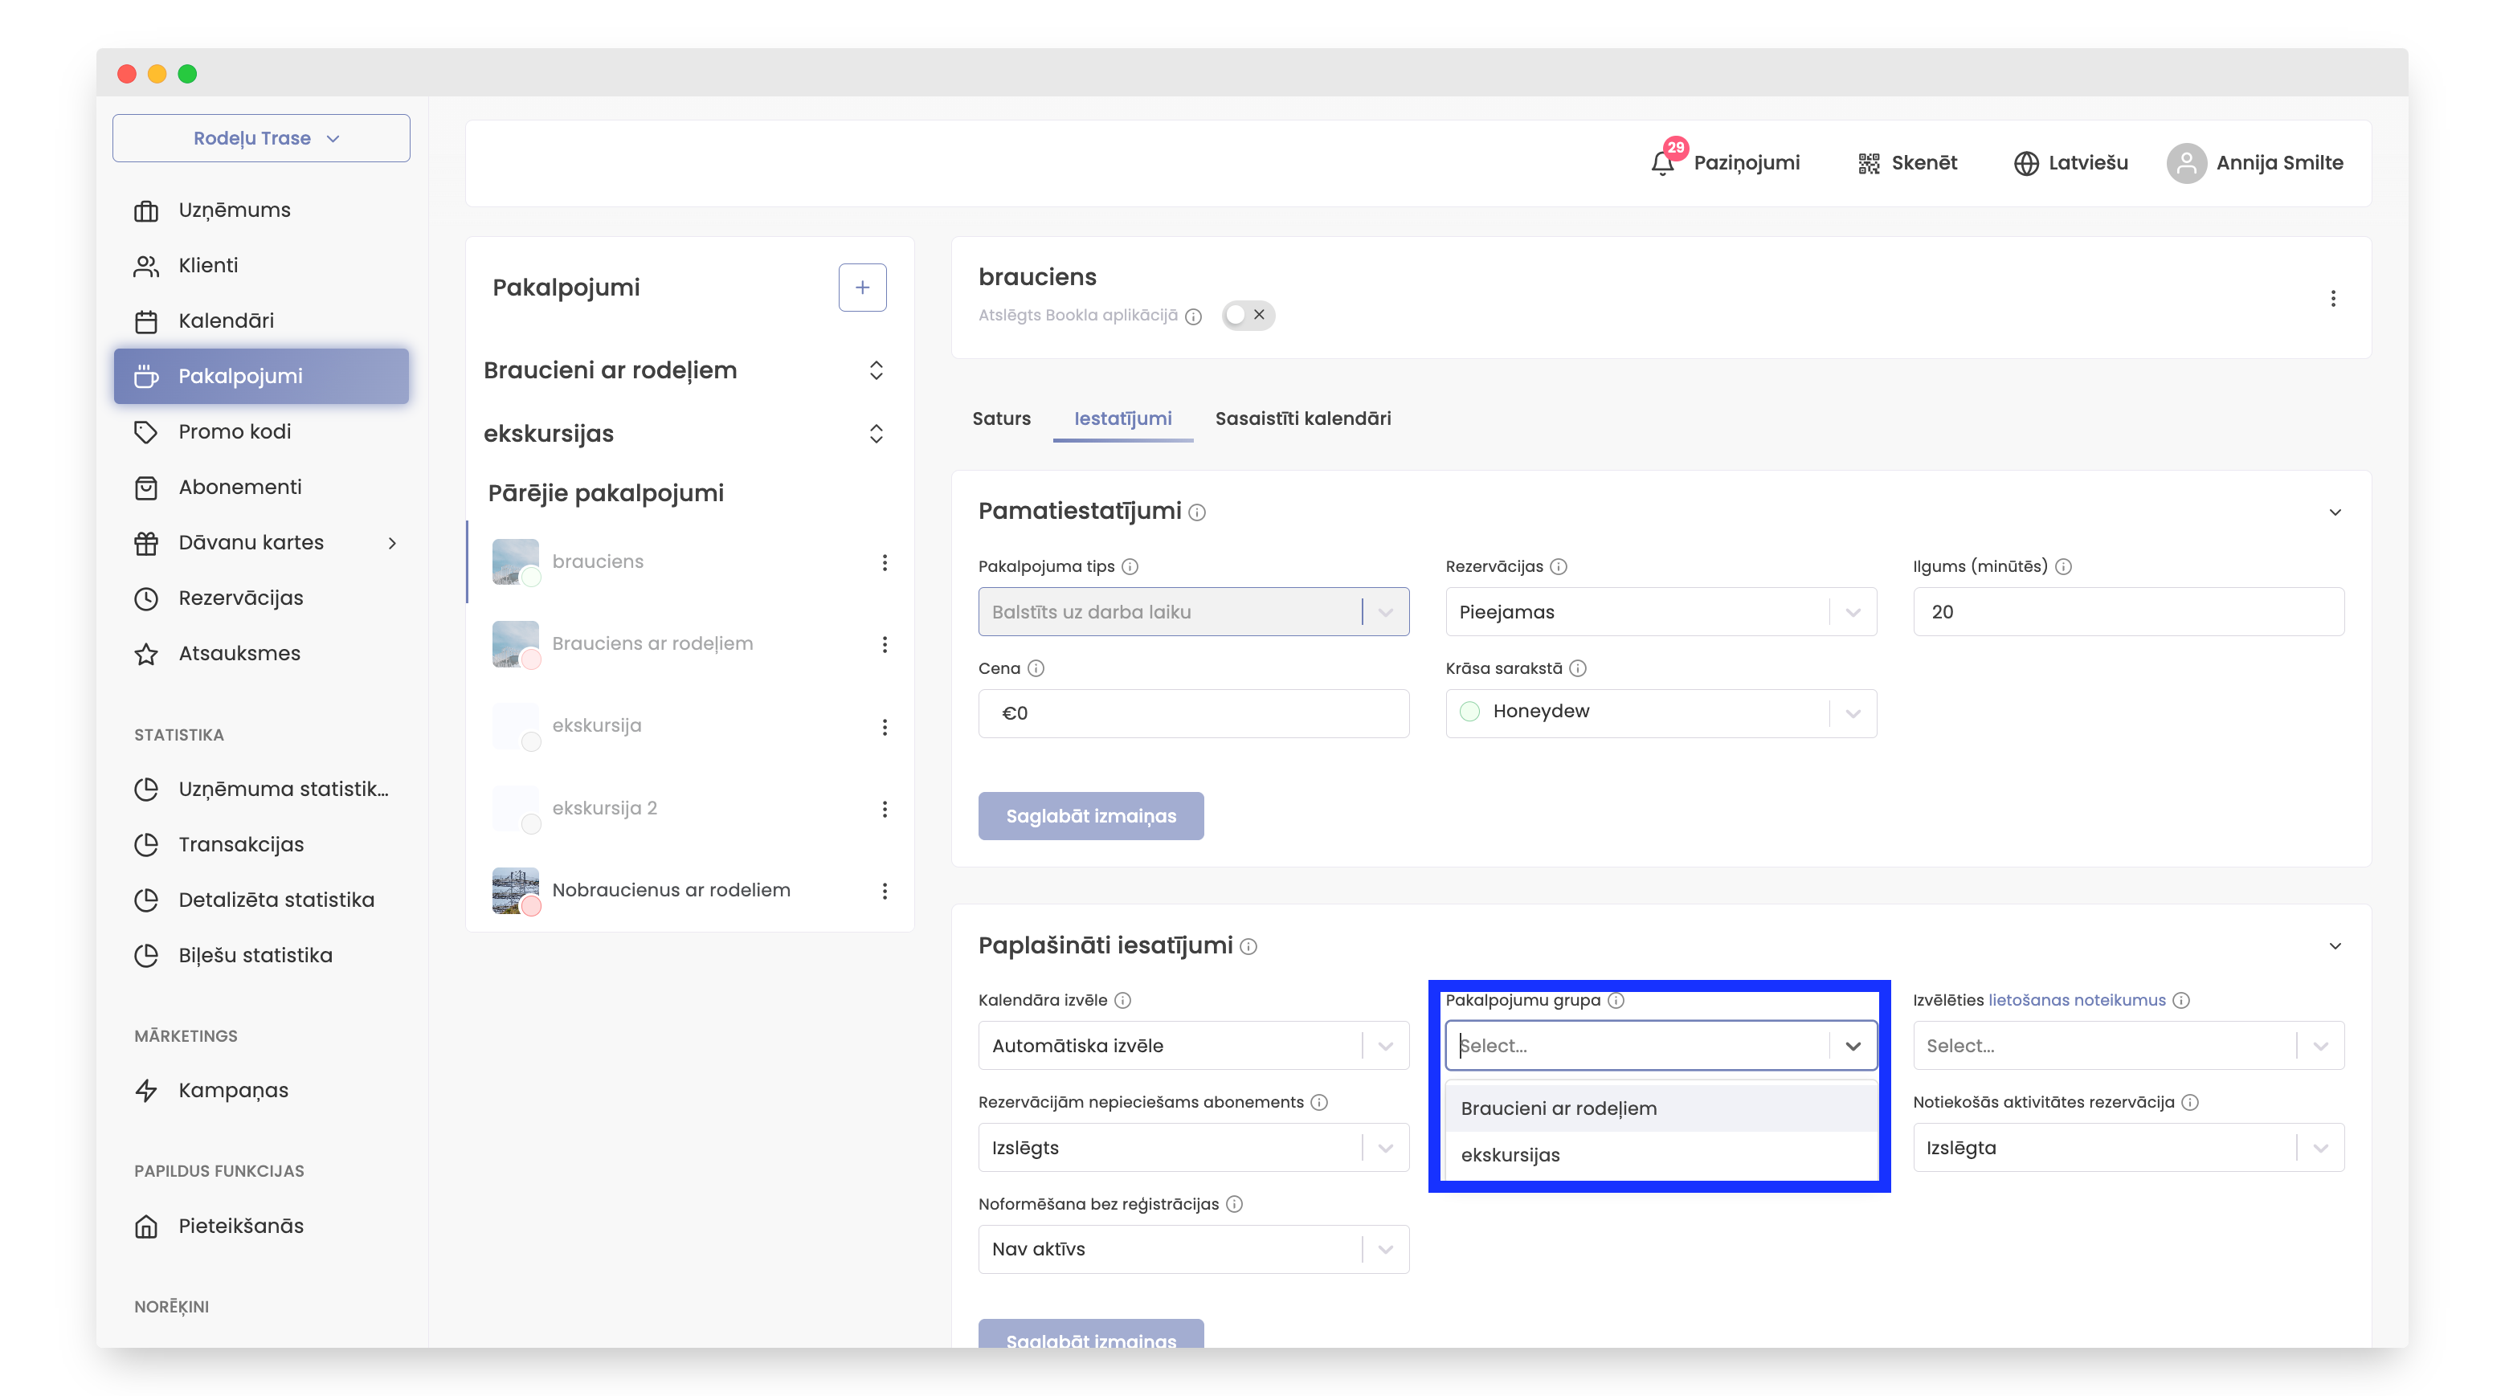2505x1396 pixels.
Task: Collapse the Paplašināti iesatījumi section
Action: point(2334,946)
